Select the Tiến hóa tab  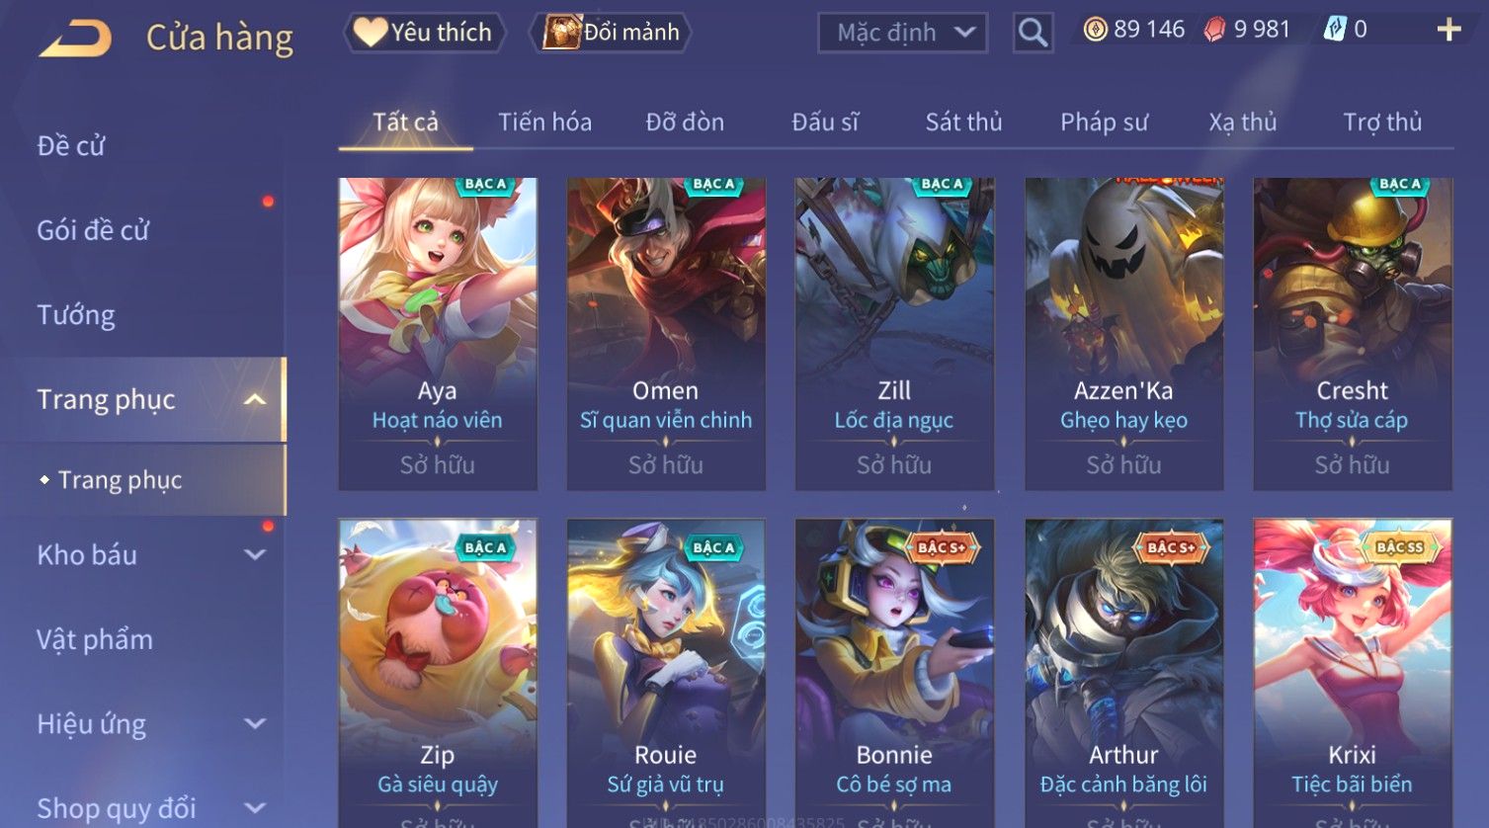click(x=544, y=122)
